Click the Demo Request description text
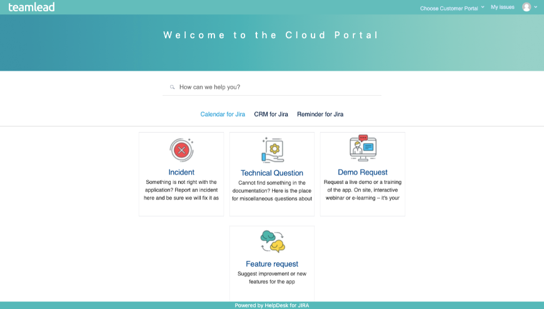Screen dimensions: 544x309 [x=363, y=190]
